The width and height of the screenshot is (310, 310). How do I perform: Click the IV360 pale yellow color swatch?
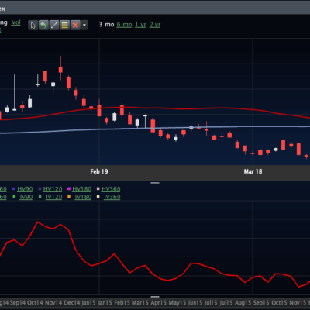(98, 197)
